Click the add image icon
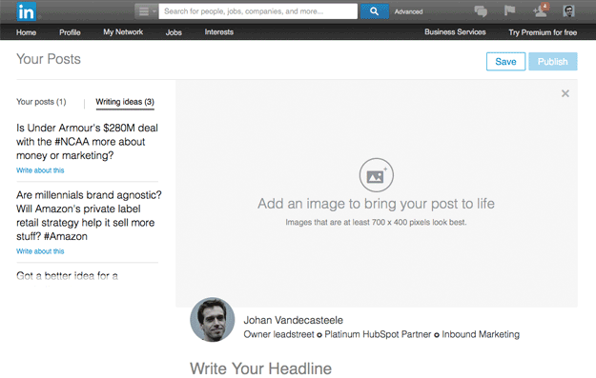The image size is (596, 378). (x=376, y=175)
